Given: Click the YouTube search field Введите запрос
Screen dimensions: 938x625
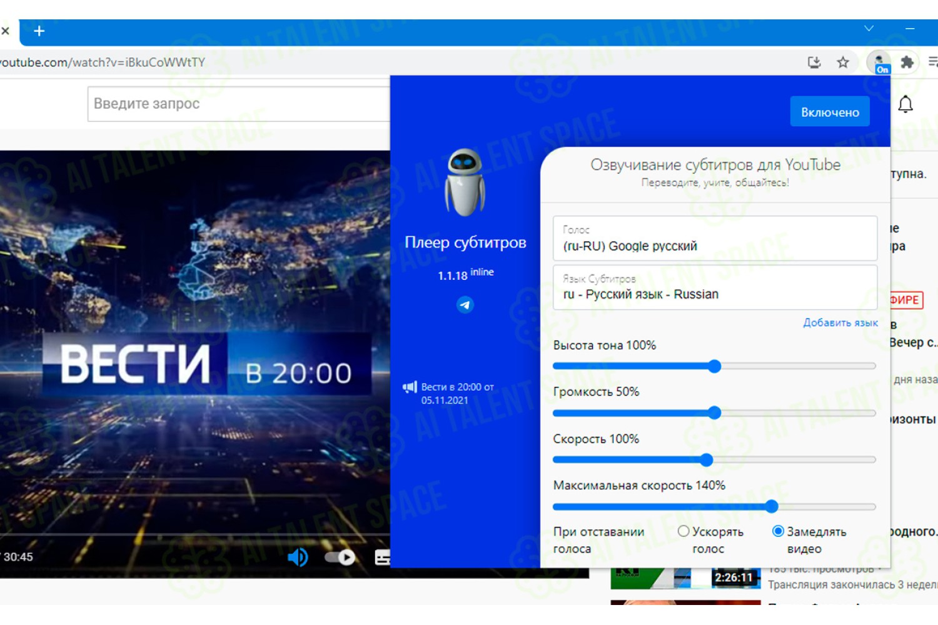Looking at the screenshot, I should pos(239,104).
